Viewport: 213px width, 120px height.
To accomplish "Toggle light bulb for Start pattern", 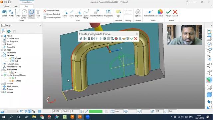I will click(x=10, y=58).
